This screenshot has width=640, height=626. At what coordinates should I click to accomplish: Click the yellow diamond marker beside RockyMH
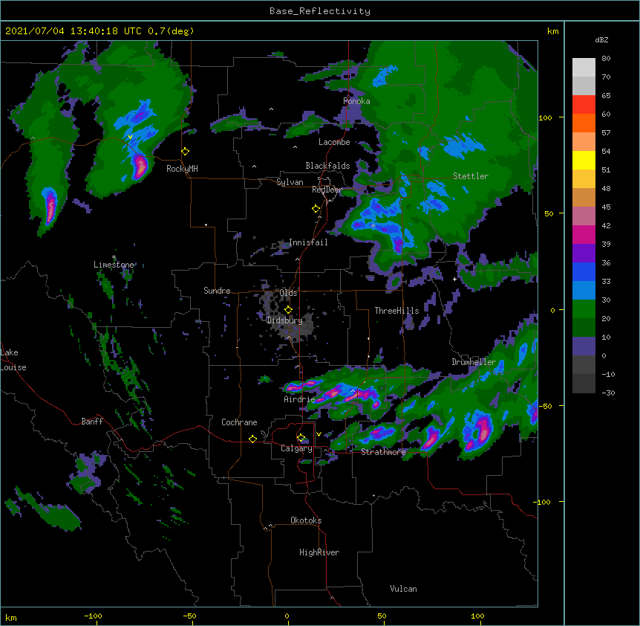(186, 152)
